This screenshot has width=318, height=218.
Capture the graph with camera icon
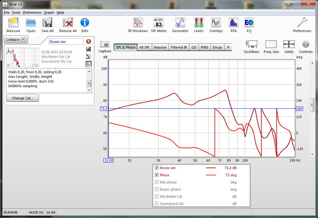(105, 46)
